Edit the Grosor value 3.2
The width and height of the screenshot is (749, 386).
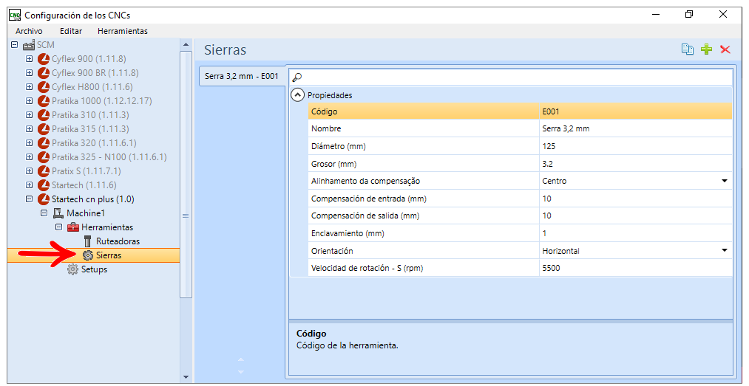[635, 164]
